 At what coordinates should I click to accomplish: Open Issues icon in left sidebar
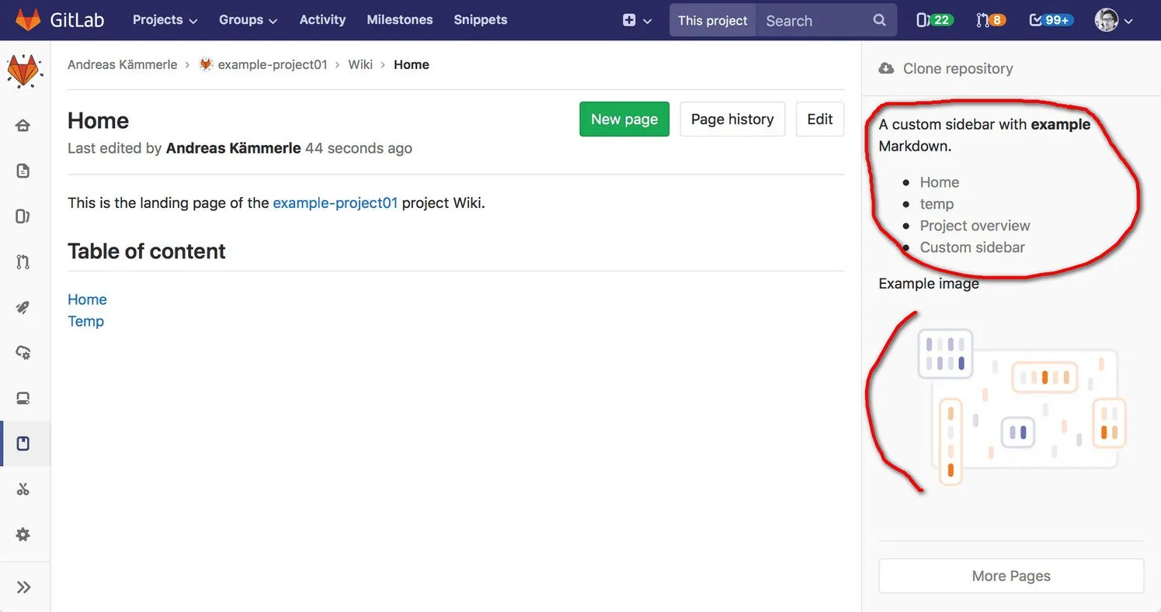pyautogui.click(x=23, y=216)
